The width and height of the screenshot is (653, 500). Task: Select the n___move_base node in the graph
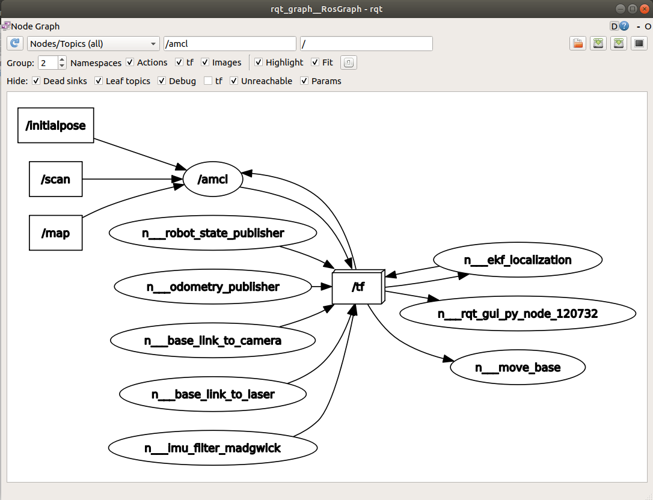pyautogui.click(x=517, y=367)
